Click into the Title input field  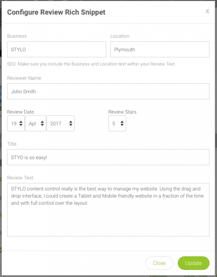pyautogui.click(x=108, y=157)
